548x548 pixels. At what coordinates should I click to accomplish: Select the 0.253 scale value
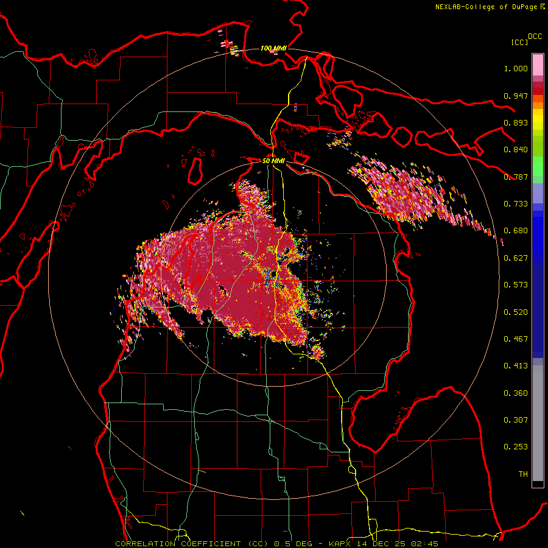point(516,447)
